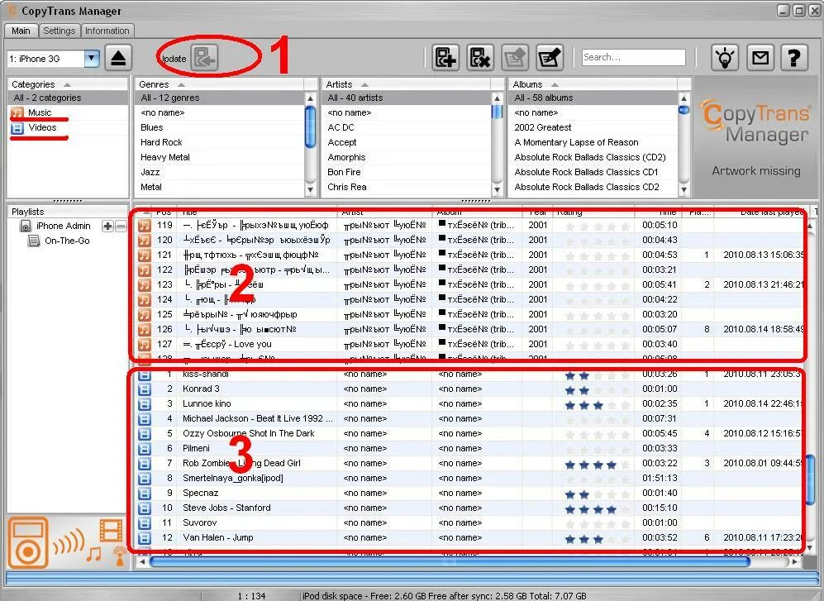This screenshot has width=824, height=601.
Task: Click the iPod icon beside iPhone Admin
Action: (x=26, y=226)
